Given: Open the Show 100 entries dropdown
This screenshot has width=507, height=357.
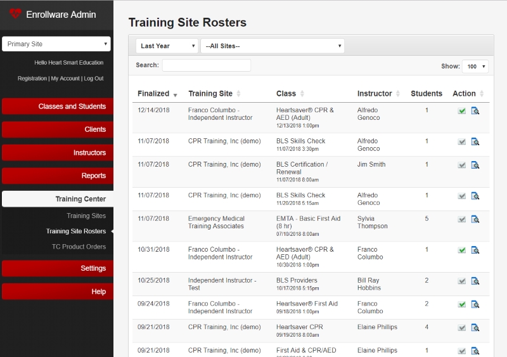Looking at the screenshot, I should pyautogui.click(x=475, y=67).
